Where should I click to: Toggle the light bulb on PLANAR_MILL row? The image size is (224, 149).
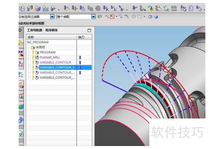33,57
